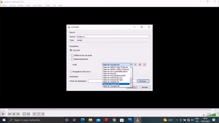Screen dimensions: 219x123
Task: Choose Video for Android SD High
Action: (116, 80)
